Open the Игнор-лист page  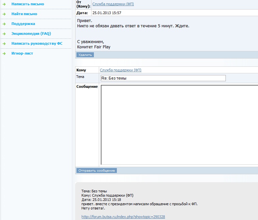[x=22, y=53]
